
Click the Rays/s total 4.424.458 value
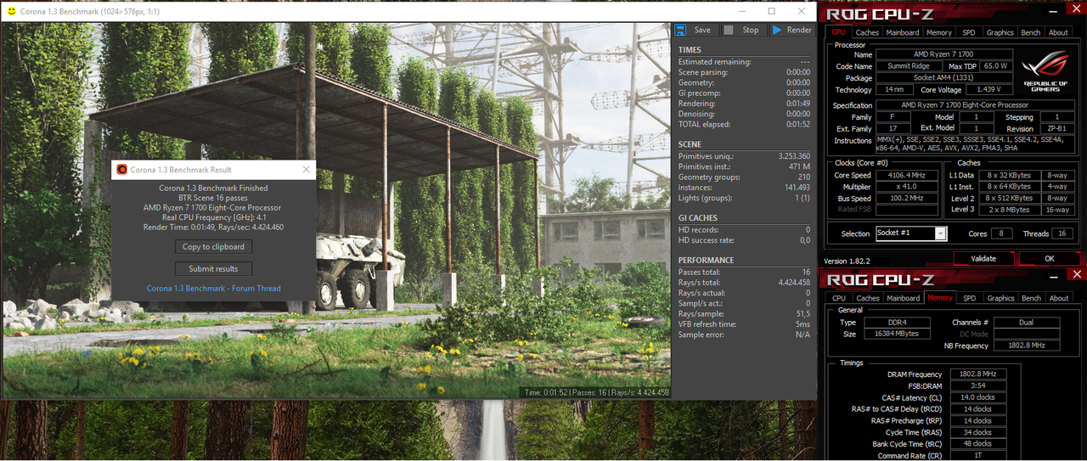pyautogui.click(x=794, y=282)
